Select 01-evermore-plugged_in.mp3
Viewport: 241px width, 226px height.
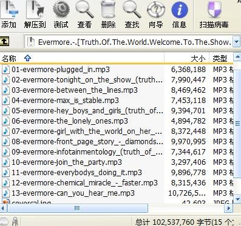(61, 70)
